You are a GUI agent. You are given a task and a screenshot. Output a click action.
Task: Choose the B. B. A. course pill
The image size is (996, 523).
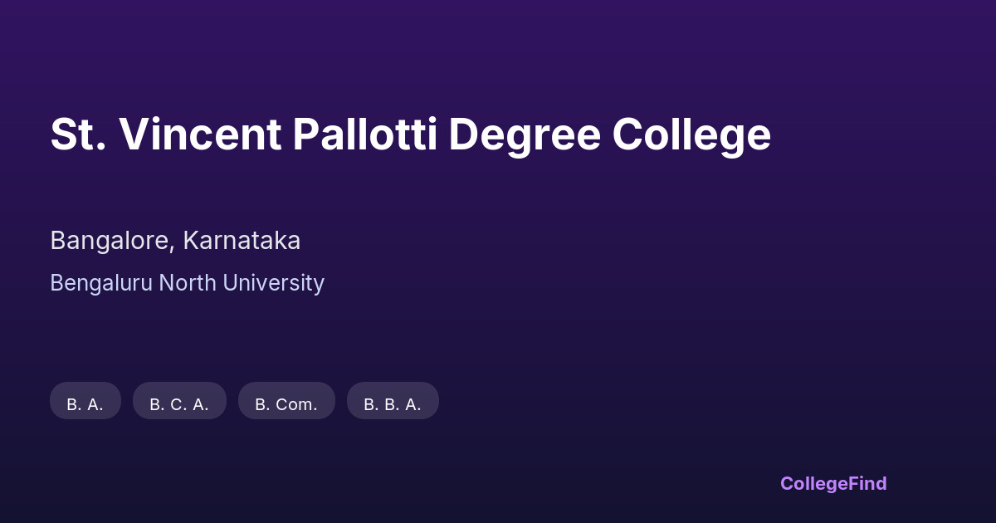coord(393,402)
